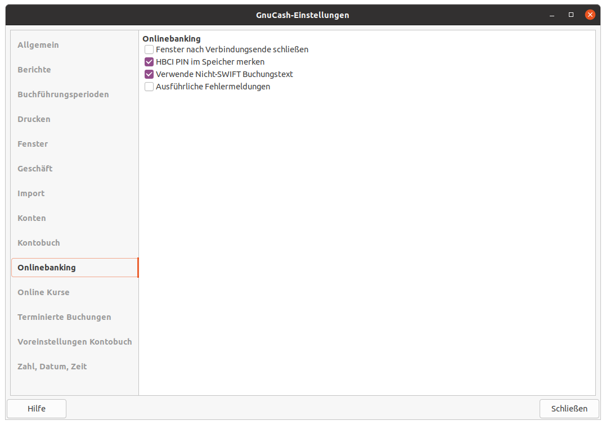The image size is (606, 425).
Task: Enable 'Ausführliche Fehlermeldungen' checkbox
Action: 149,87
